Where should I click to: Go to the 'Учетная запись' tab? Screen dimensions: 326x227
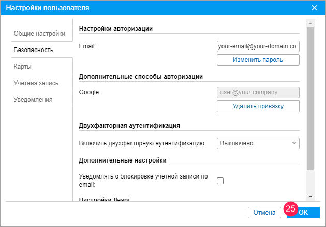click(36, 83)
